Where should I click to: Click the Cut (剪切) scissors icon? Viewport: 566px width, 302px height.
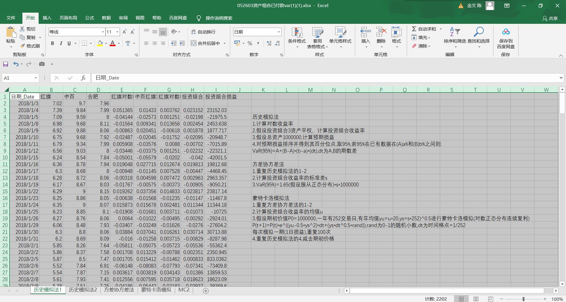tap(22, 29)
